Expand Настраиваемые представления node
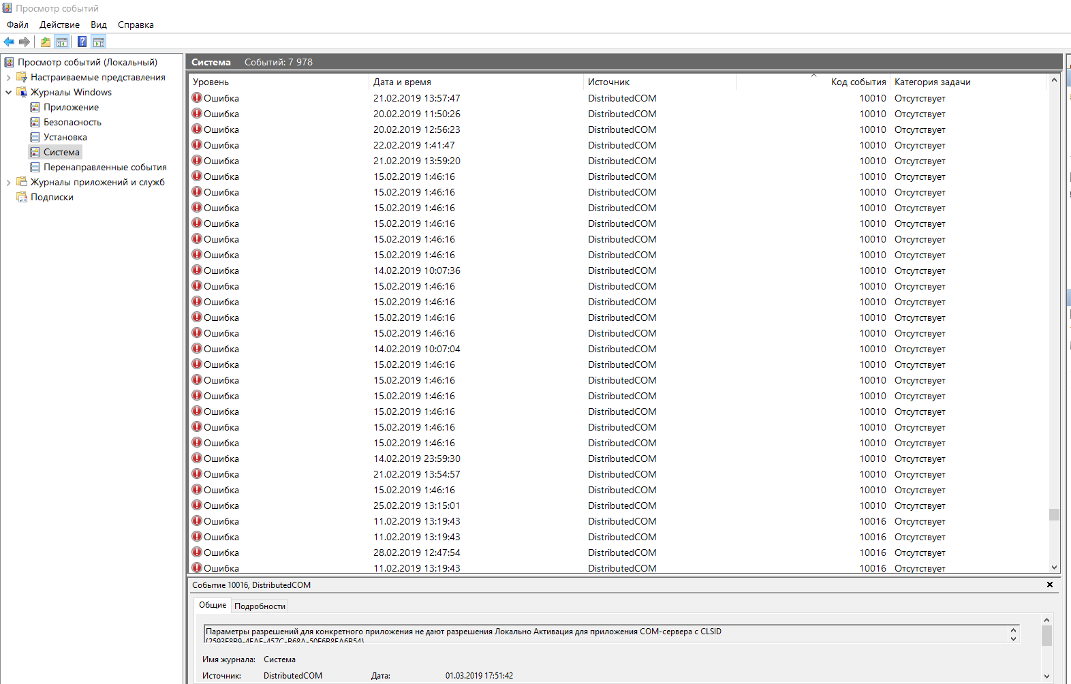Screen dimensions: 1071x684 pos(8,77)
